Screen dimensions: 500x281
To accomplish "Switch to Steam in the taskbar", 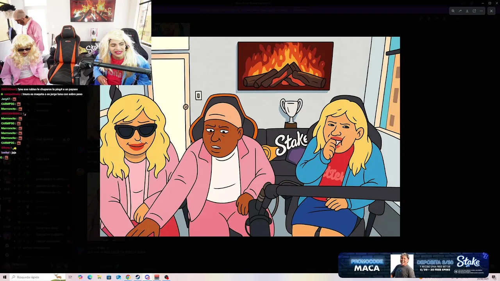I will coord(137,277).
